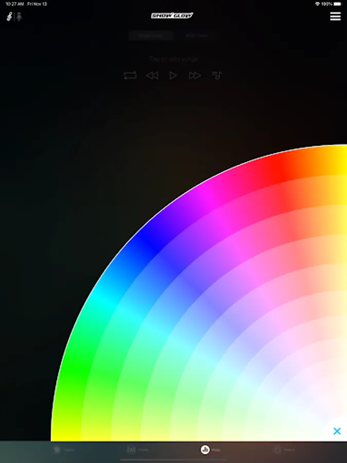The height and width of the screenshot is (463, 347).
Task: Close the color wheel with blue X
Action: (337, 431)
